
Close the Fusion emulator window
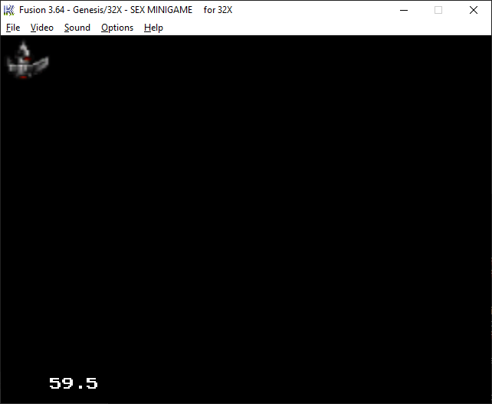[x=474, y=10]
